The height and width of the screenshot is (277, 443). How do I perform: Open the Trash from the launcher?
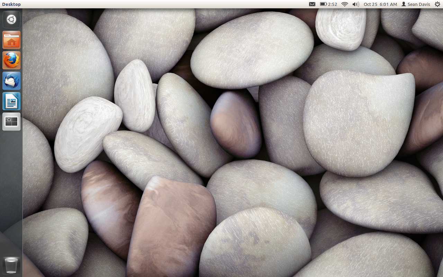[11, 265]
